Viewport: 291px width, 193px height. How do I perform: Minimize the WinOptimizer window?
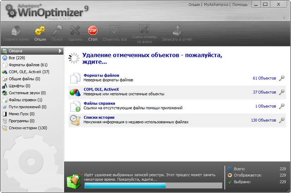[256, 5]
